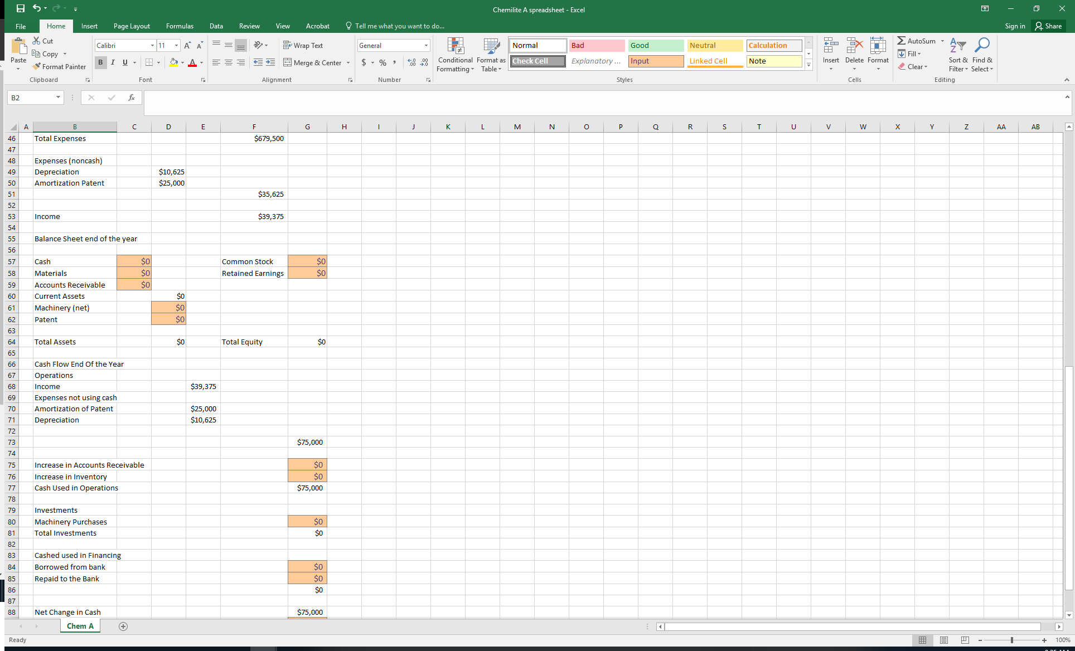Select the Chem A sheet tab

80,626
